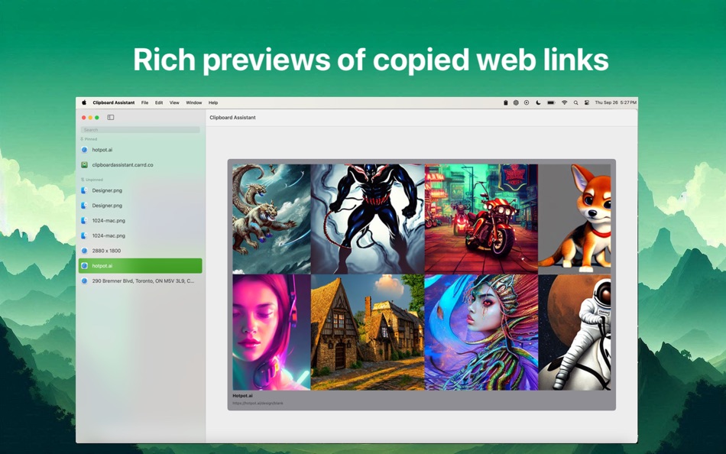
Task: Open the Now Playing menu bar icon
Action: (527, 103)
